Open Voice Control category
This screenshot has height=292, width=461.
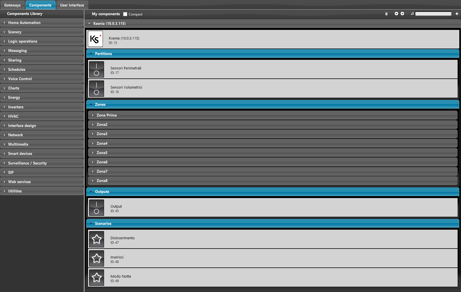(42, 79)
